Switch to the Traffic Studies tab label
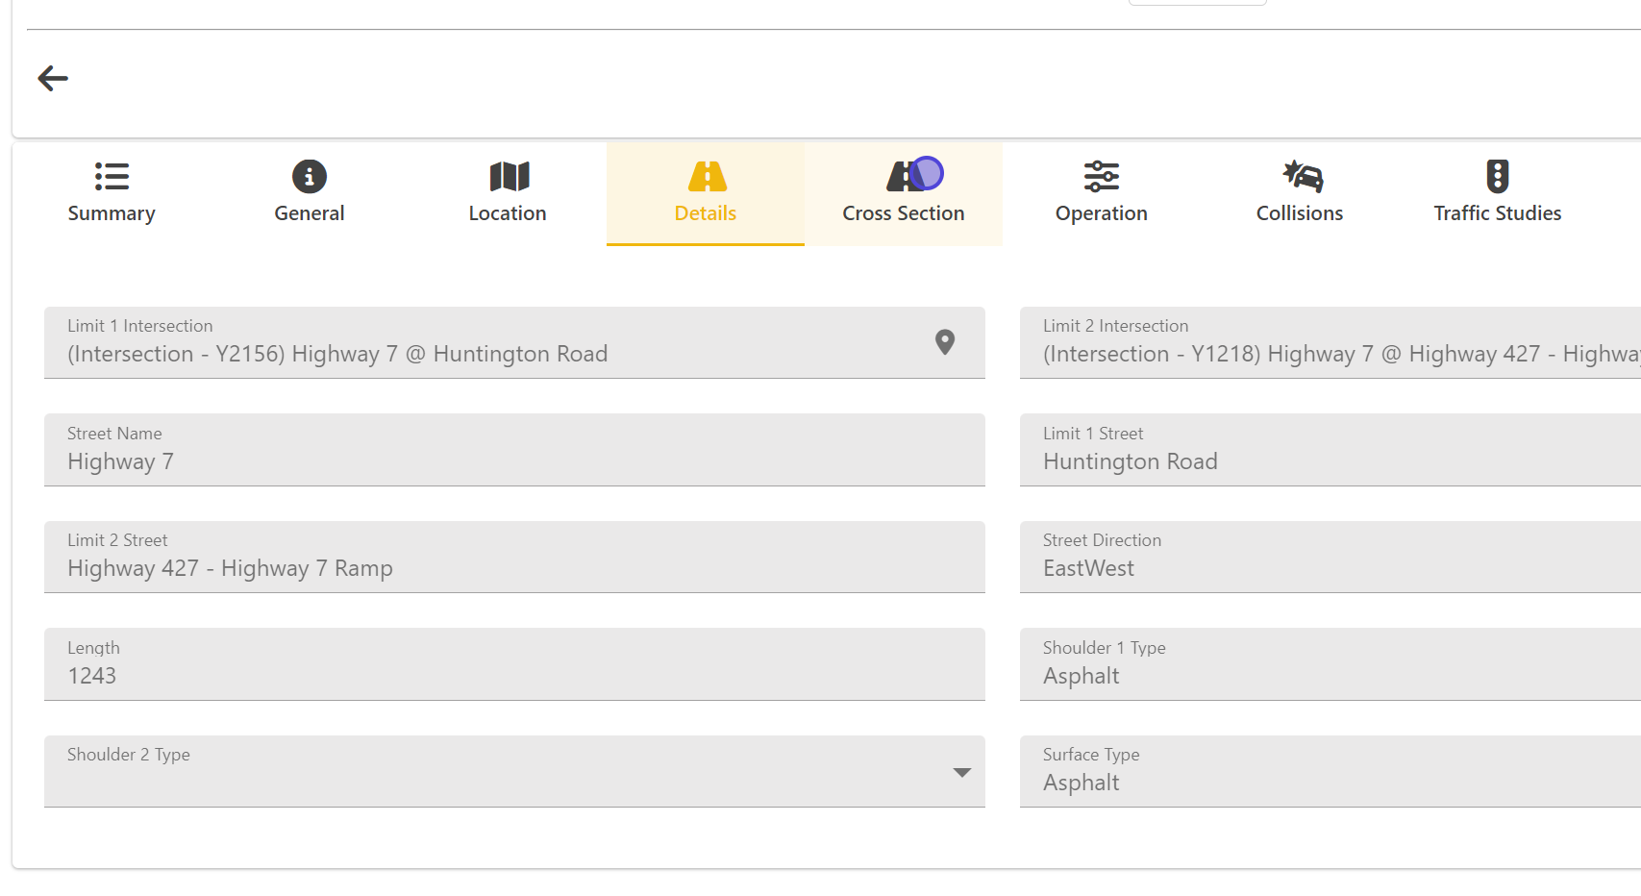The image size is (1641, 896). 1497,213
